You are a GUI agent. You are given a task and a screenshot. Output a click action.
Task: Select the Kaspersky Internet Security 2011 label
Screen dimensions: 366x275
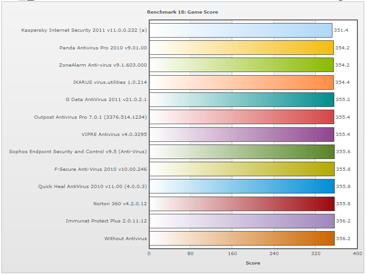(x=84, y=30)
